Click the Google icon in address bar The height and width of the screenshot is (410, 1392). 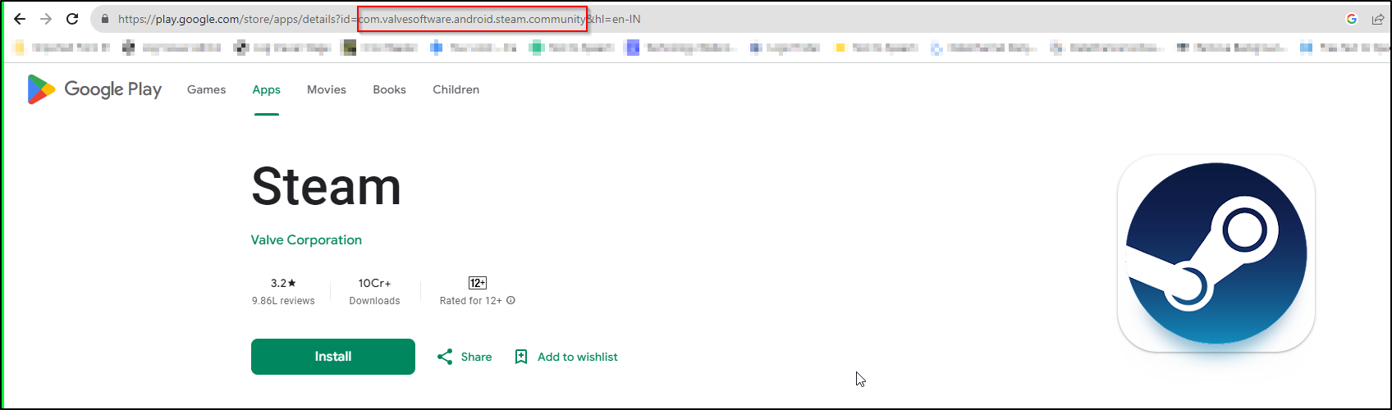click(x=1352, y=19)
